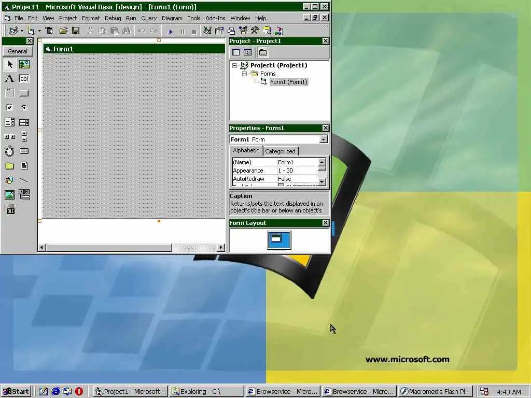Select the Data control tool
The width and height of the screenshot is (531, 398).
[x=24, y=195]
